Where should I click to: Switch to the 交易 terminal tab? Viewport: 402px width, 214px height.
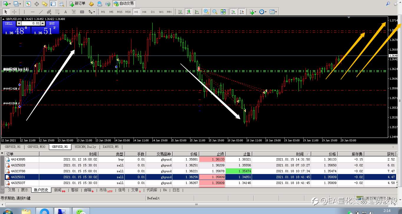coord(11,190)
